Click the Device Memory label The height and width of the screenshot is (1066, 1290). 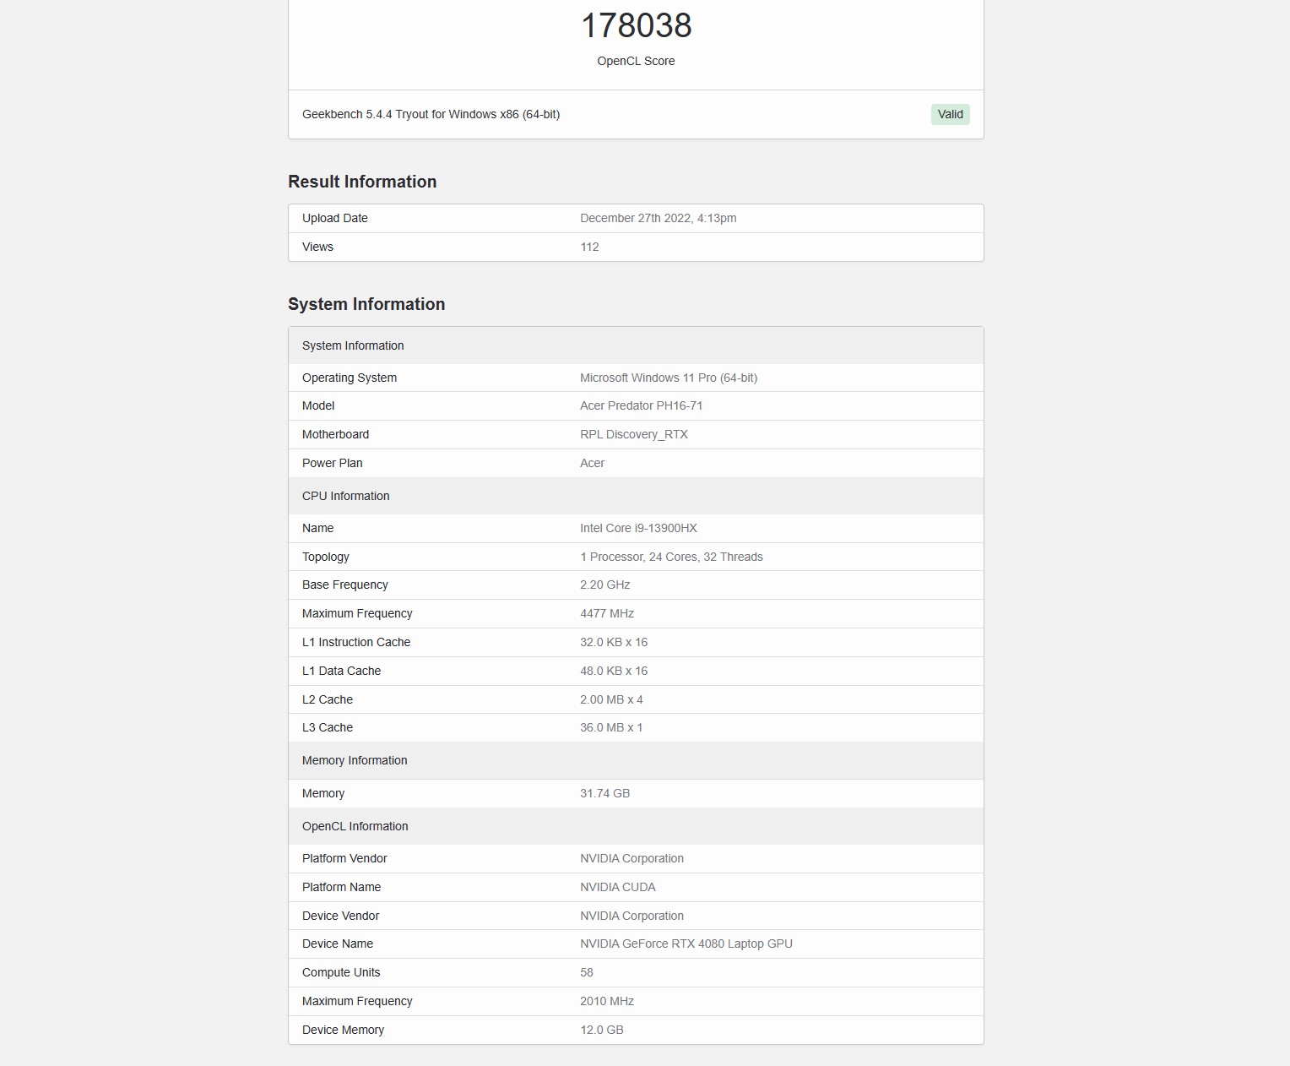[343, 1030]
